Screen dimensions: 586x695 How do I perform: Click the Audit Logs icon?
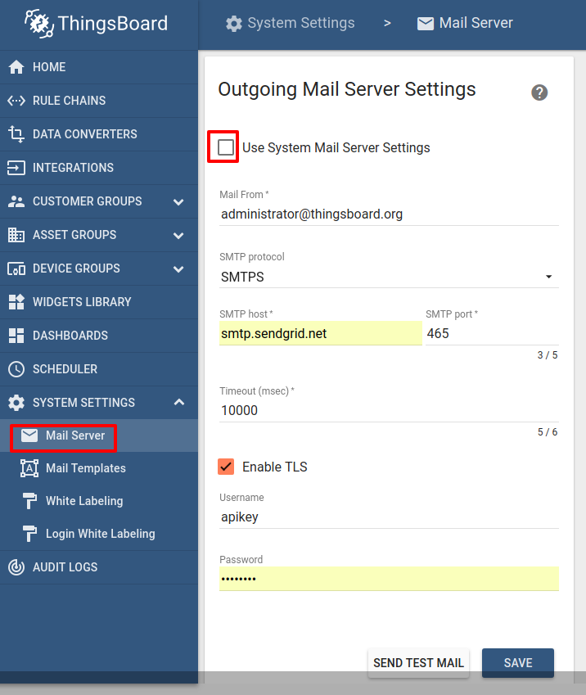16,567
